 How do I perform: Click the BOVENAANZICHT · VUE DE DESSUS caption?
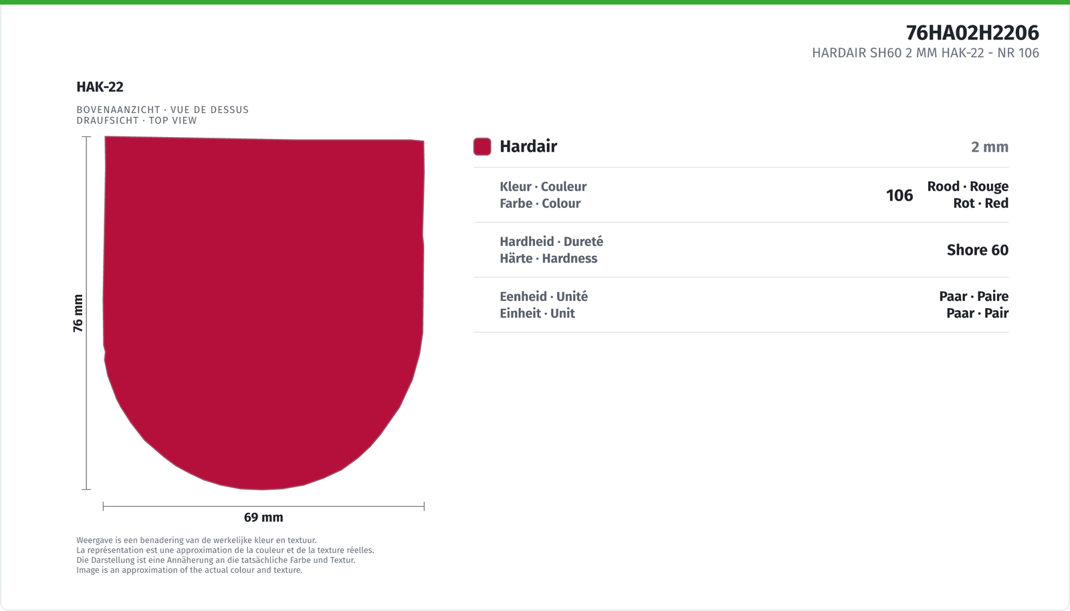163,110
